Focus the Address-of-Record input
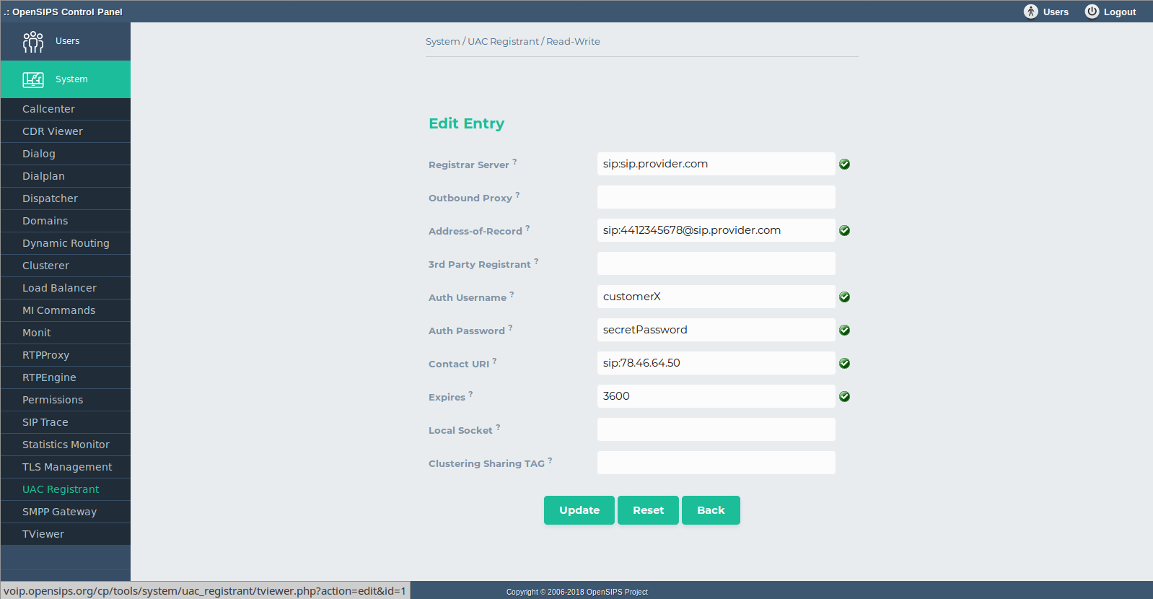Screen dimensions: 1153x599 pyautogui.click(x=716, y=230)
